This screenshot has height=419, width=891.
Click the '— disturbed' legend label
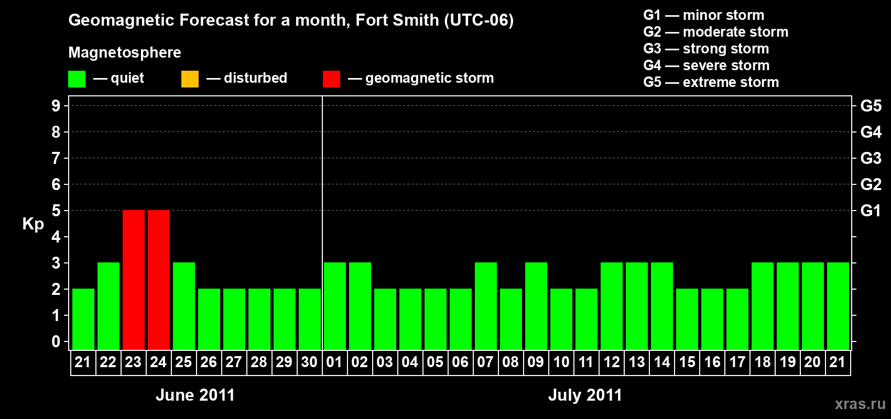[247, 78]
